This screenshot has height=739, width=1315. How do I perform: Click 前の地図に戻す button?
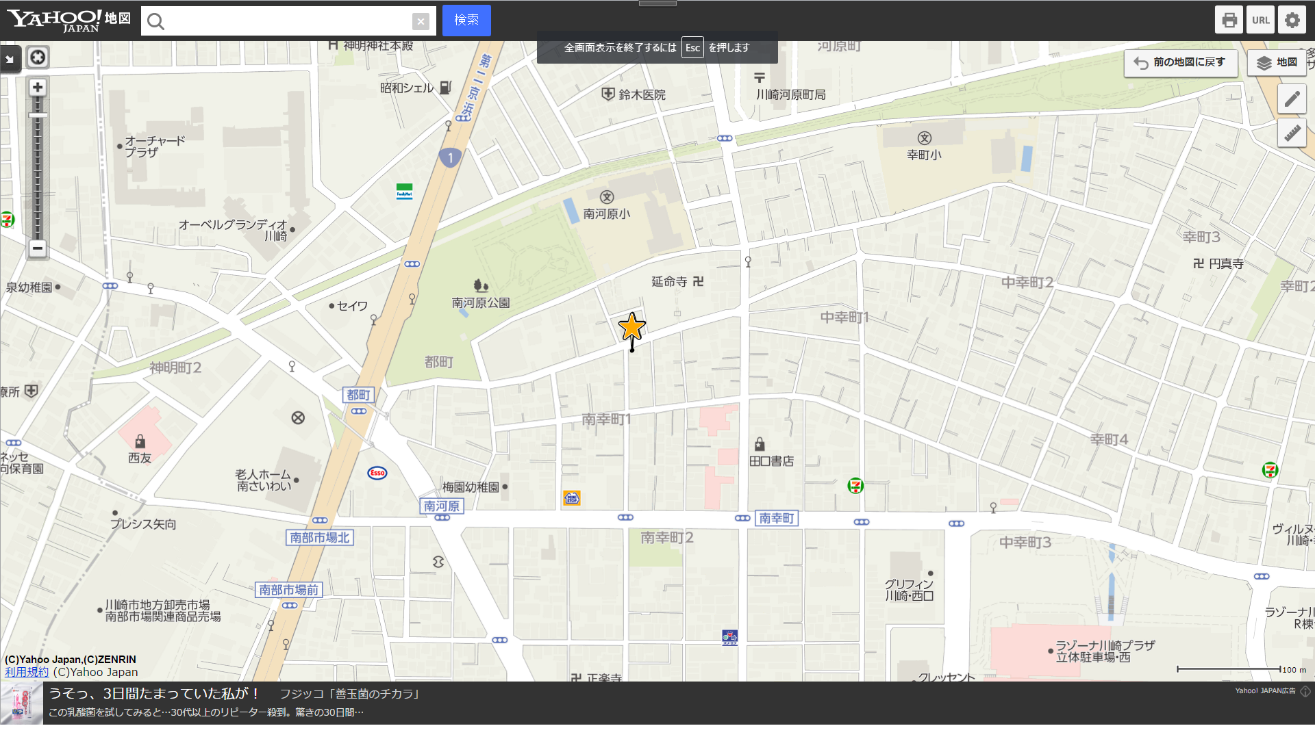tap(1180, 62)
